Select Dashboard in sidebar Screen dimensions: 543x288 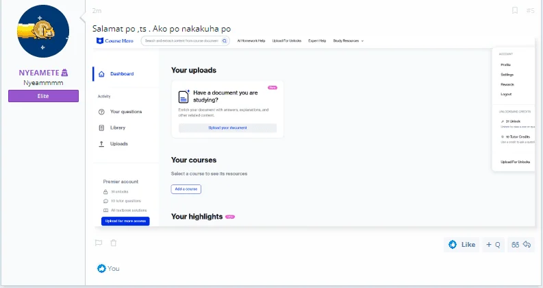tap(122, 74)
